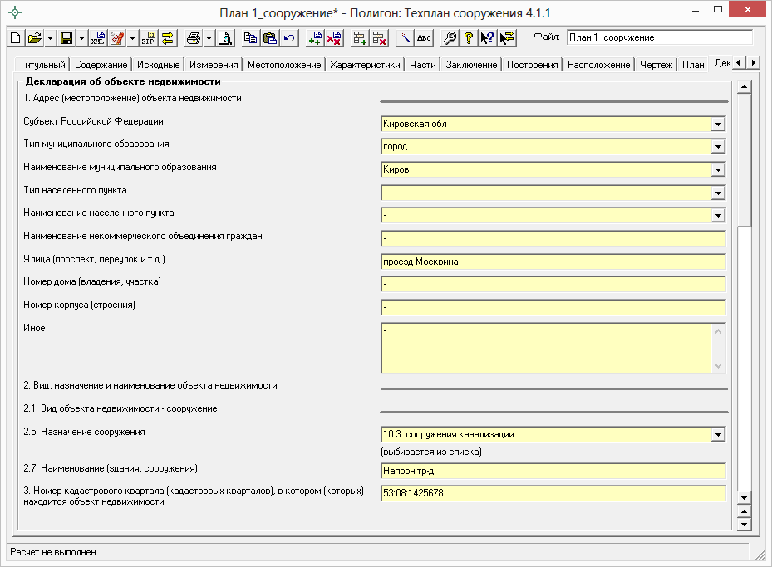Click the Poligon app icon in title bar

pos(15,12)
